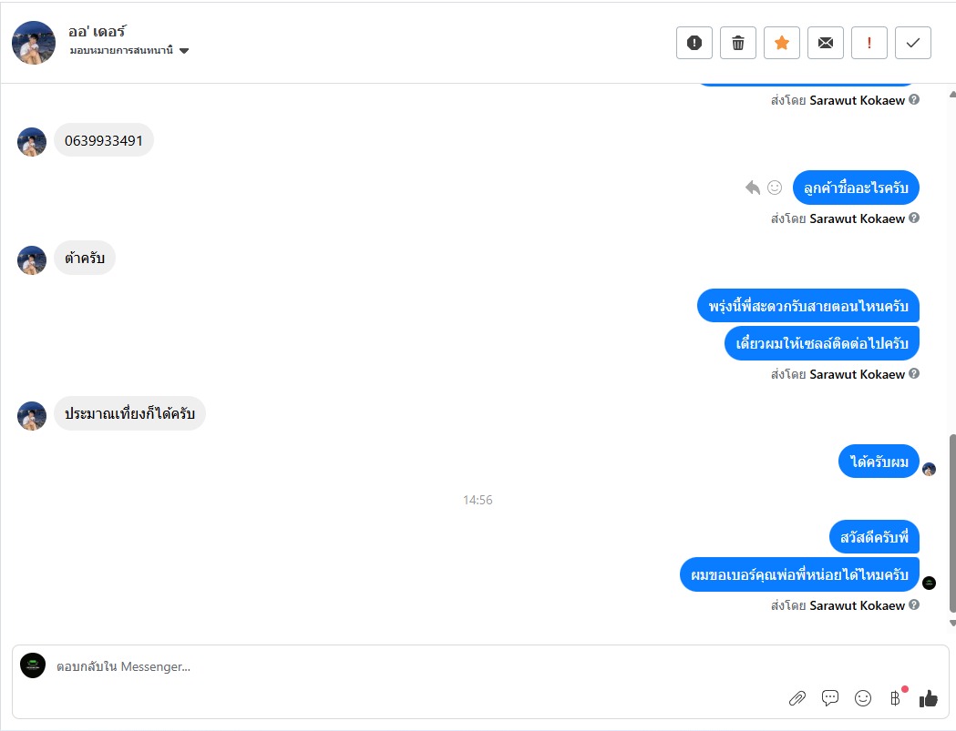Screen dimensions: 956x731
Task: Flag conversation as priority with red exclamation
Action: coord(869,43)
